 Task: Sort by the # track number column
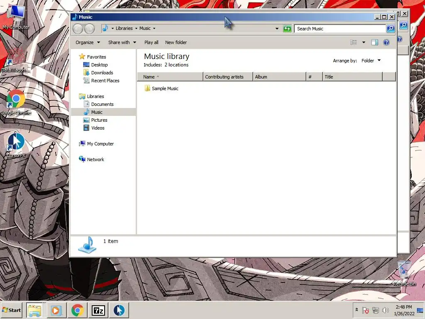click(315, 77)
